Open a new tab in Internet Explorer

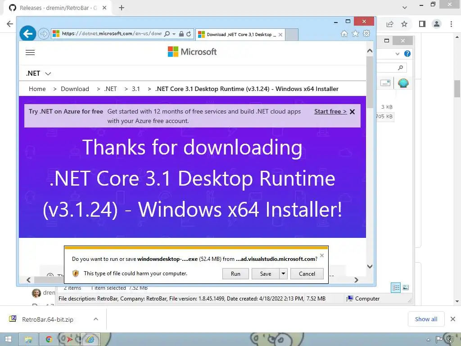click(292, 35)
